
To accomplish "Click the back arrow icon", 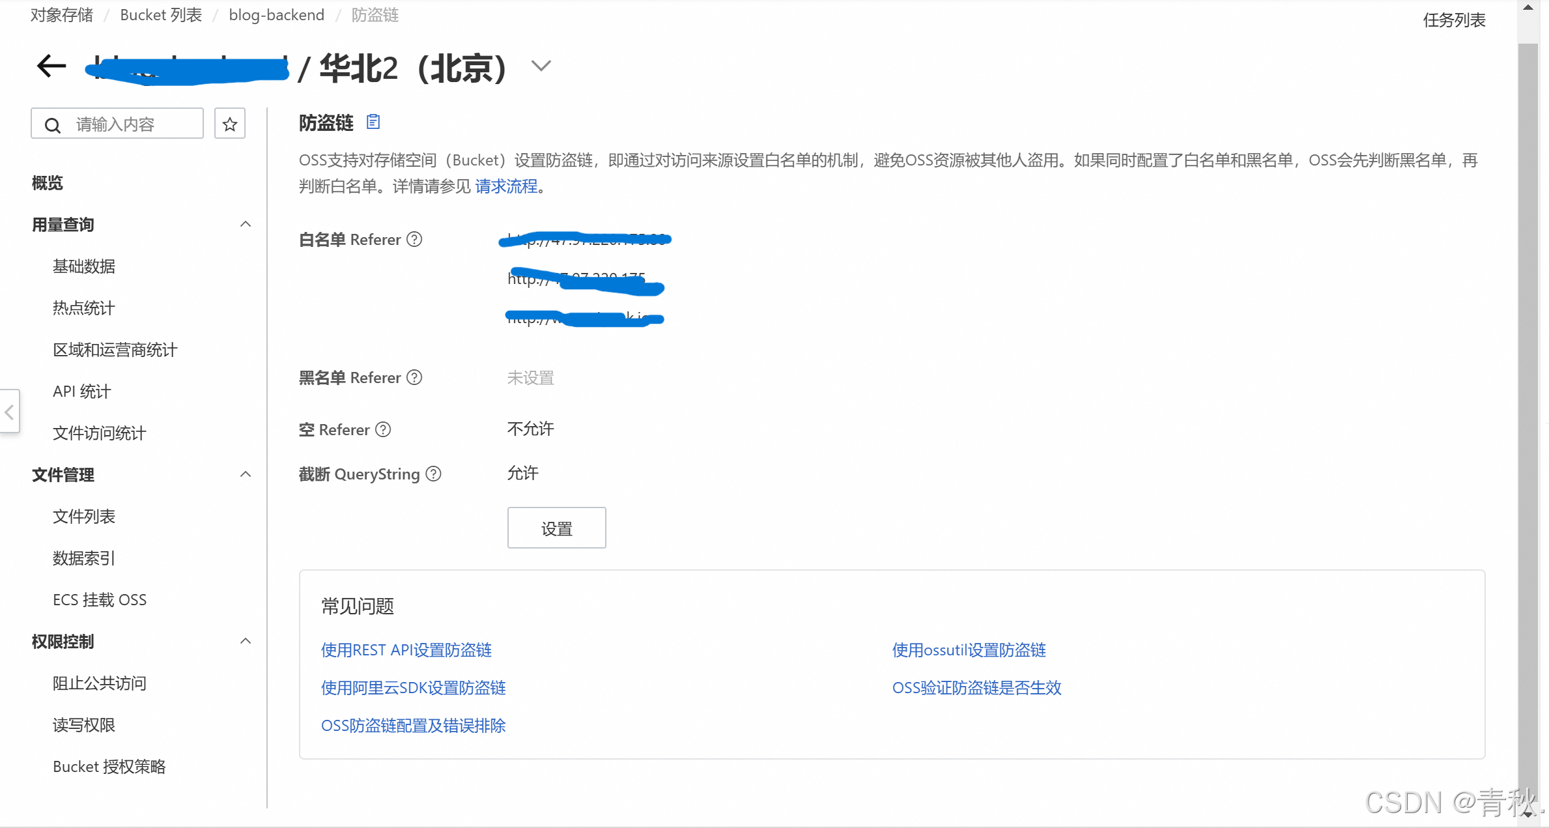I will (51, 66).
